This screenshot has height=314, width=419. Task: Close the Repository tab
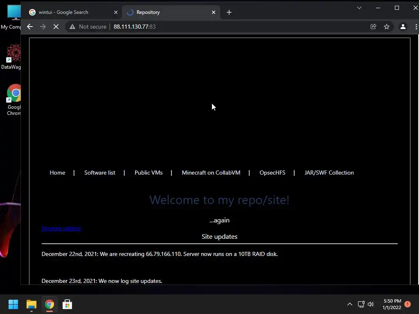click(214, 12)
